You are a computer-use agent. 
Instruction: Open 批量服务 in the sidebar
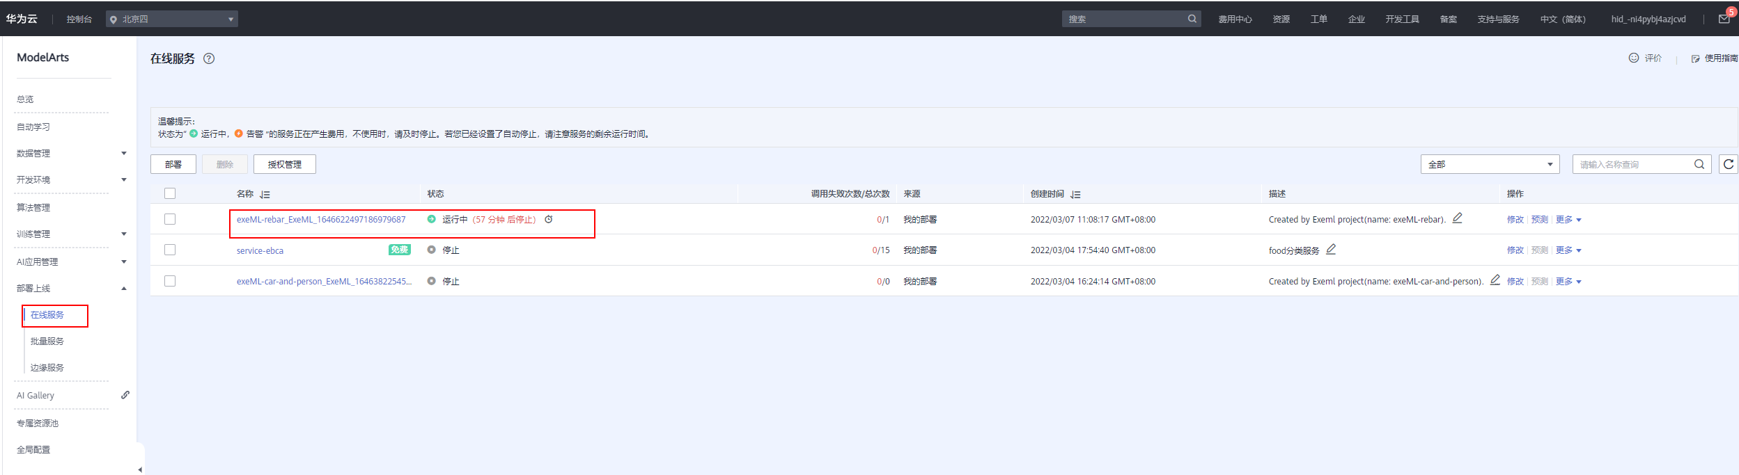tap(47, 341)
